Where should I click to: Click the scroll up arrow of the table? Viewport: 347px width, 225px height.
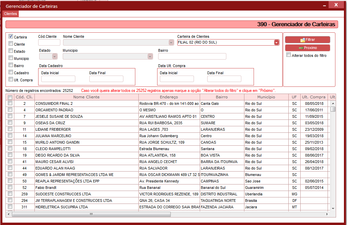click(333, 103)
